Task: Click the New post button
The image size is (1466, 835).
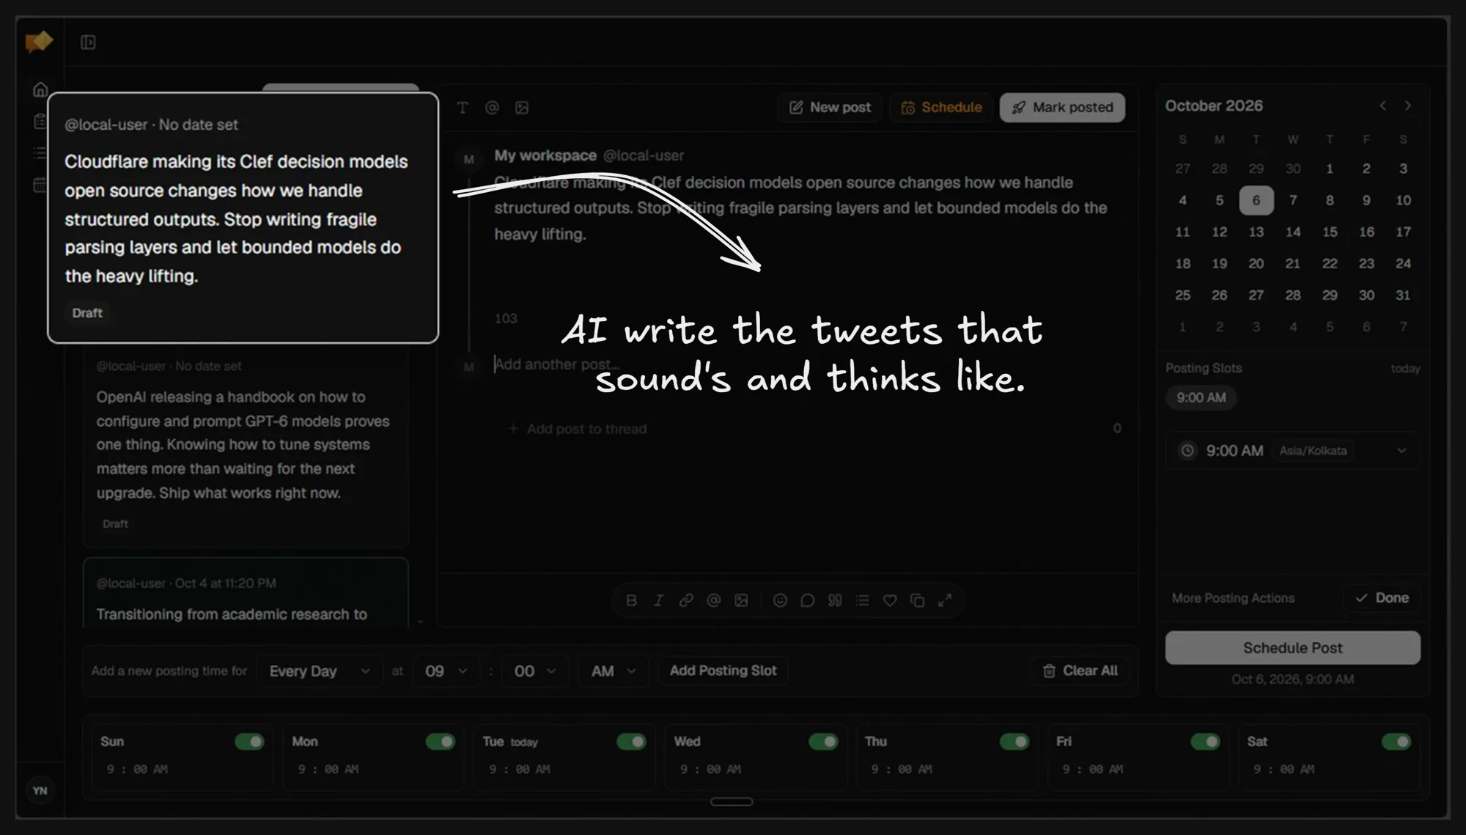Action: pos(830,108)
